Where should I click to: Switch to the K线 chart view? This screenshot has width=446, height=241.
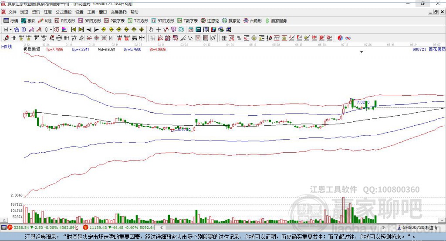click(45, 21)
